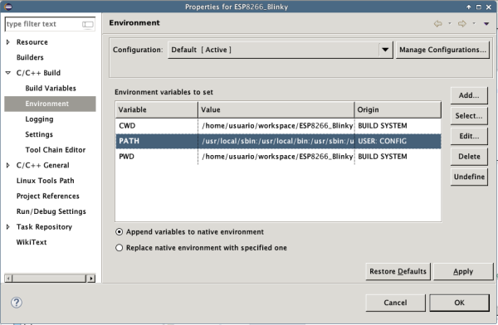
Task: Click the back navigation arrow icon
Action: [x=438, y=23]
